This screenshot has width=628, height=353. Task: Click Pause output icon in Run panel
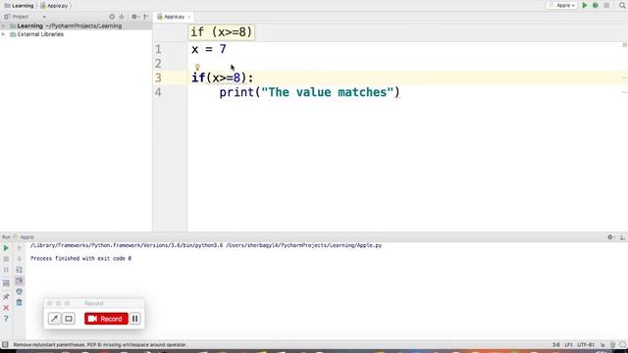(x=6, y=271)
